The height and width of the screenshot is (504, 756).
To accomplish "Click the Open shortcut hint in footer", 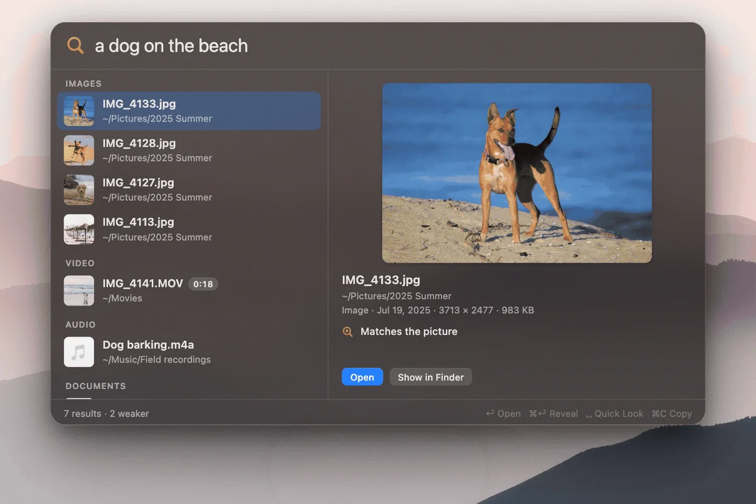I will click(x=503, y=413).
